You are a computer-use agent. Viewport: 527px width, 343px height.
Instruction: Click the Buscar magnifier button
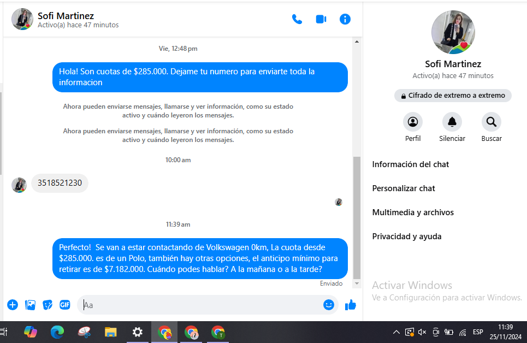coord(492,122)
